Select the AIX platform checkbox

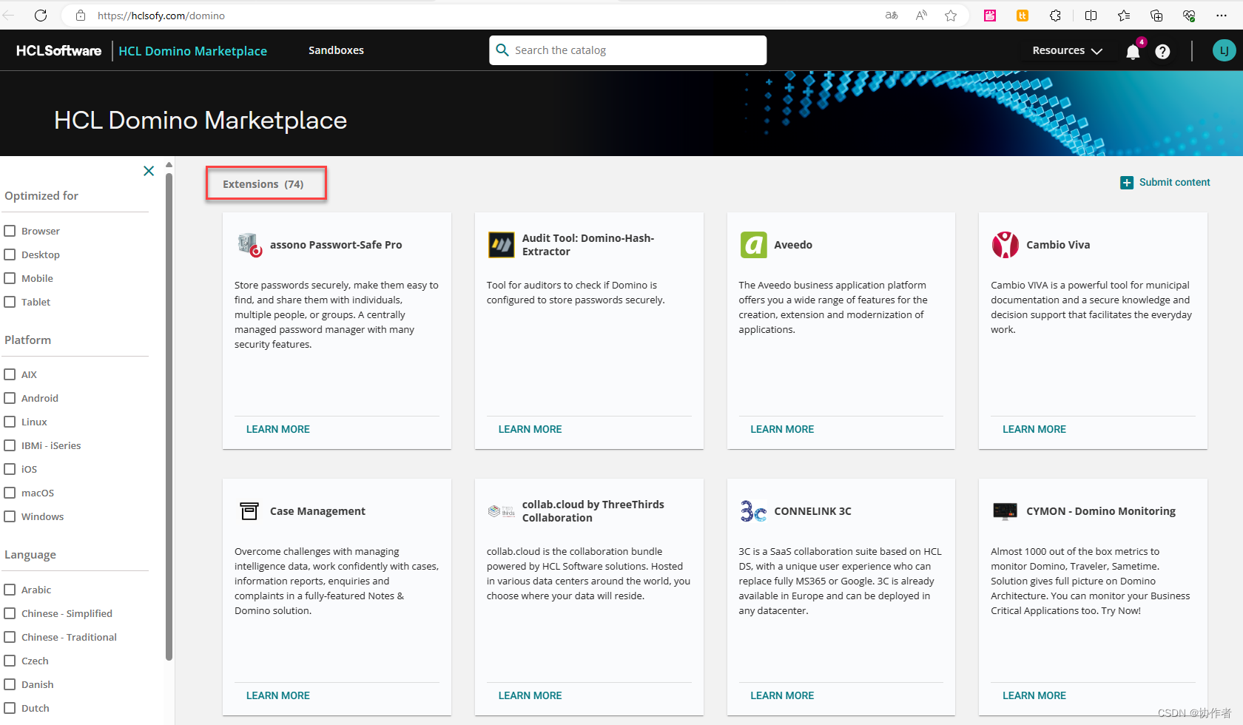(10, 374)
